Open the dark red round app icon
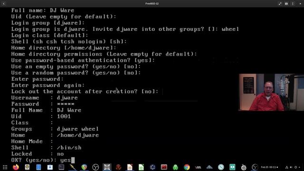The width and height of the screenshot is (304, 171). tap(118, 167)
